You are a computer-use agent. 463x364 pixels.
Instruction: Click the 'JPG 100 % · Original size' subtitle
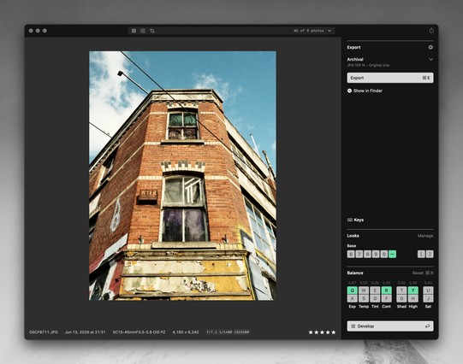[x=368, y=65]
